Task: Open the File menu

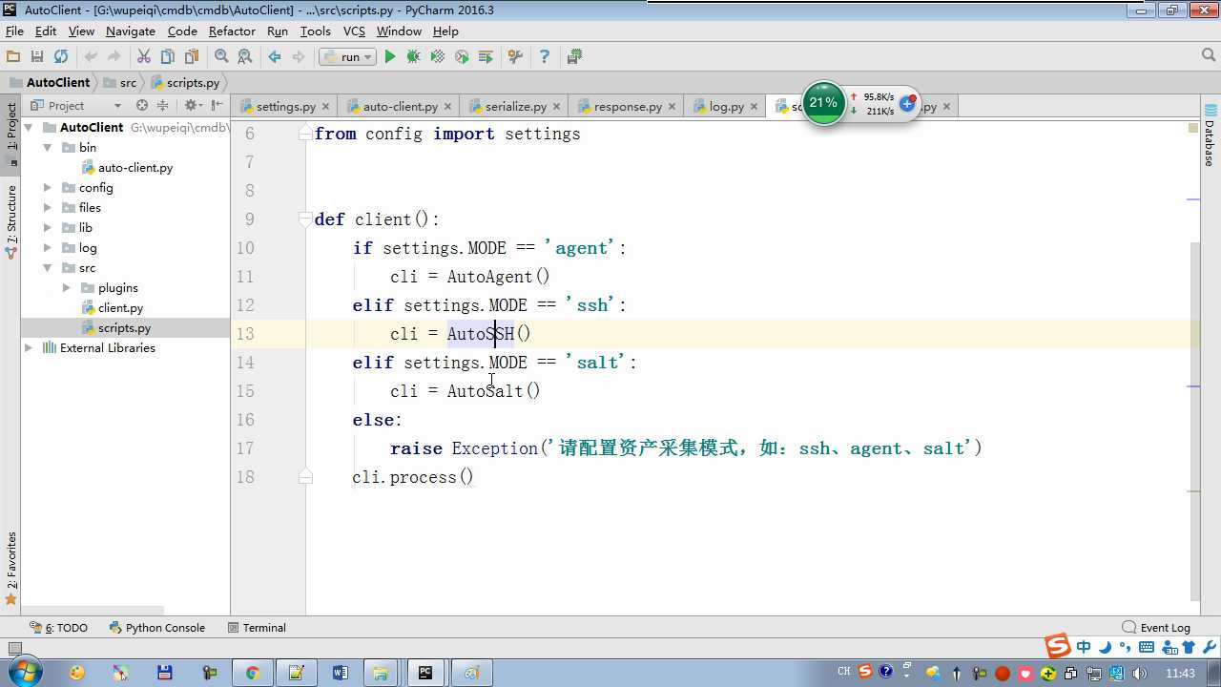Action: (x=14, y=31)
